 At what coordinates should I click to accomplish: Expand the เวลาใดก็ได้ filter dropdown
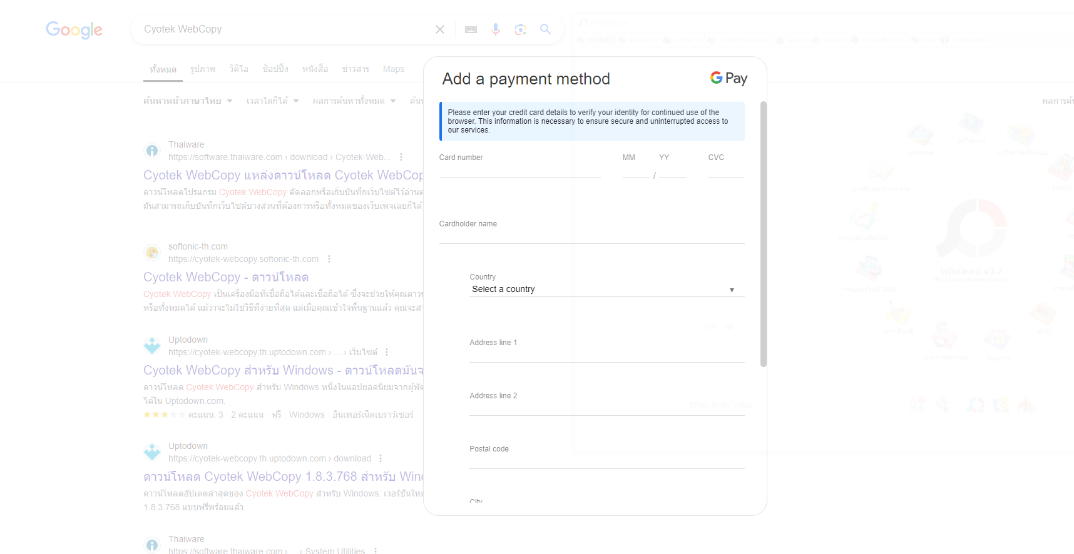(272, 101)
